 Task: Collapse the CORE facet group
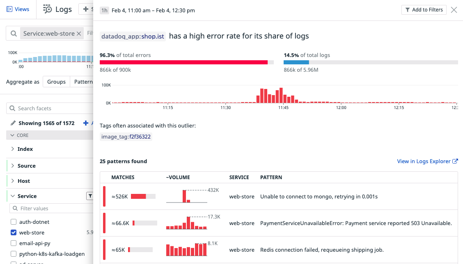click(x=12, y=135)
